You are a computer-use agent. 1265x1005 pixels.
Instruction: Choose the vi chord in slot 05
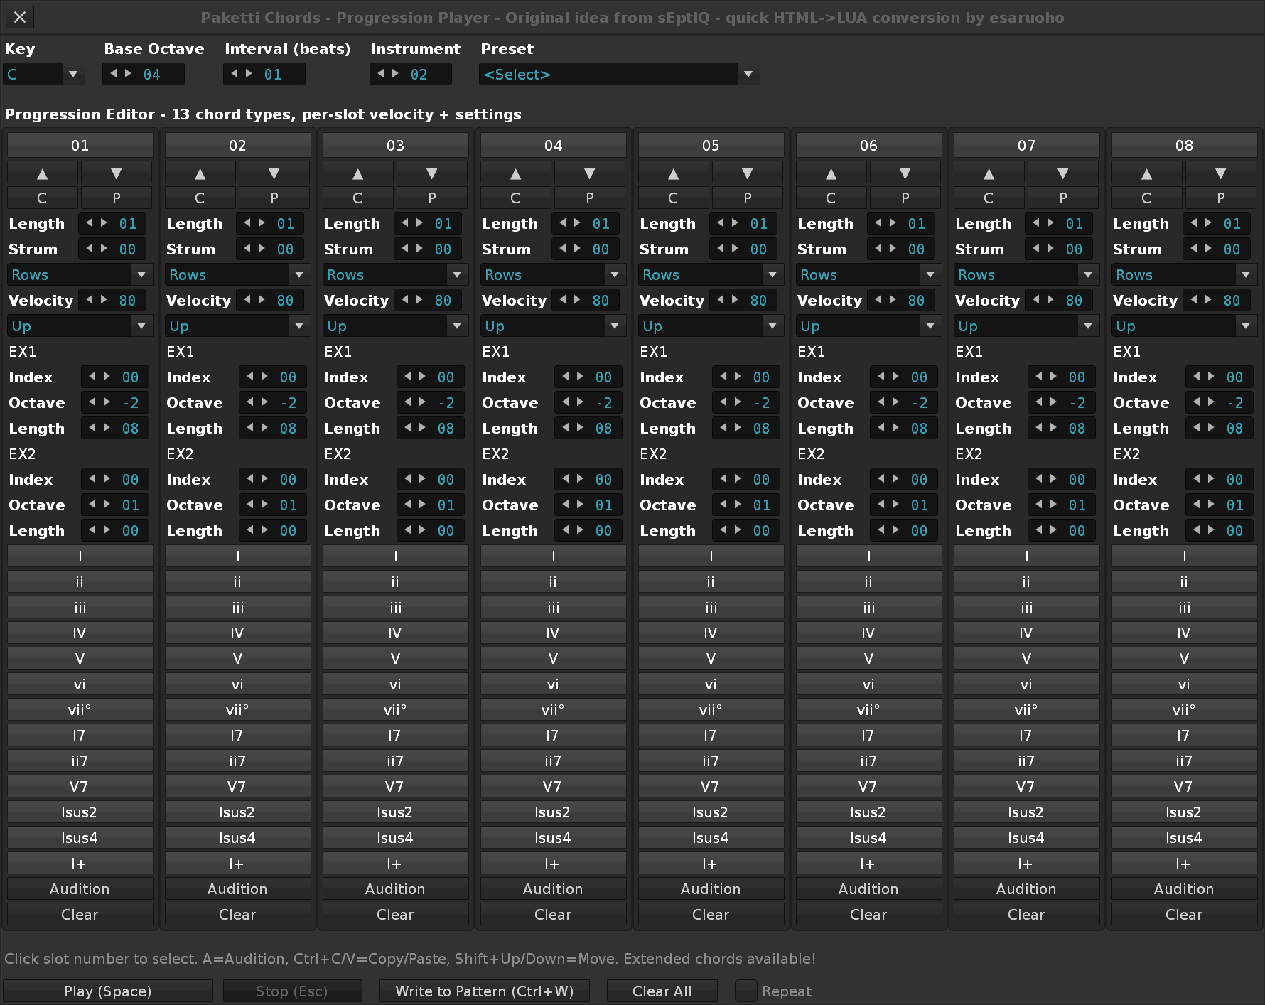[711, 684]
